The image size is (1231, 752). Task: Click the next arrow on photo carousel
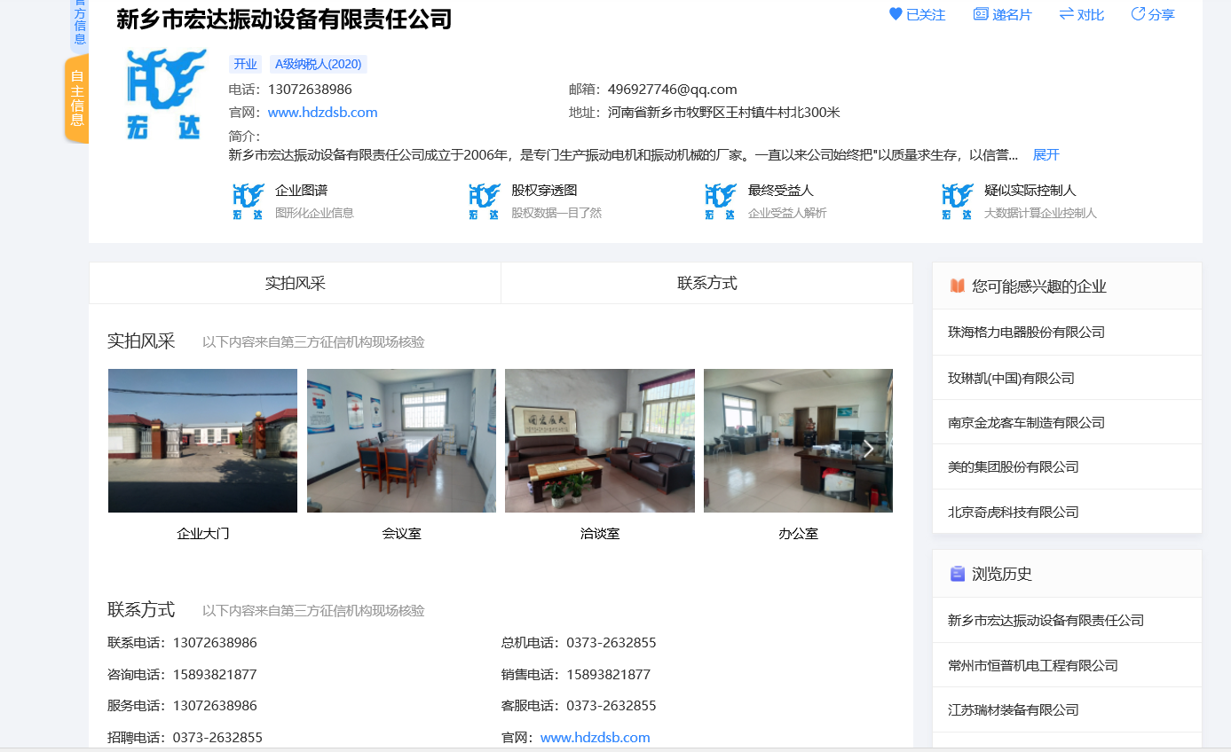click(868, 449)
